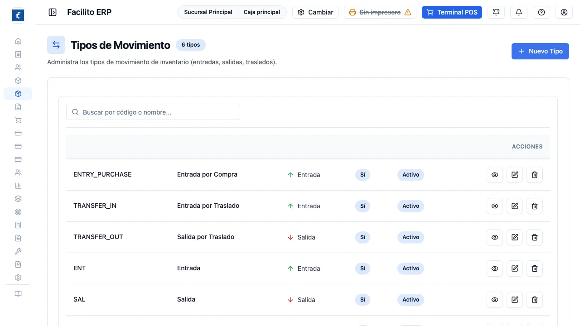Open the stacked layers icon in sidebar
This screenshot has height=326, width=580.
pos(18,199)
